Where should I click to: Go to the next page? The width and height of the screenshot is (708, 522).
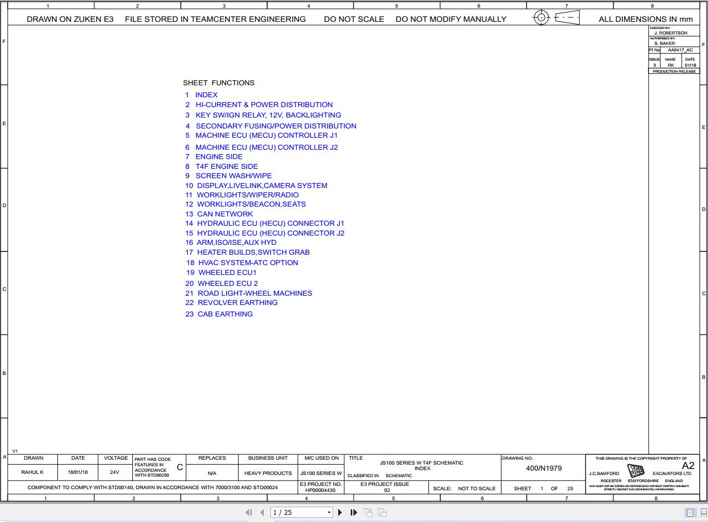click(x=340, y=512)
